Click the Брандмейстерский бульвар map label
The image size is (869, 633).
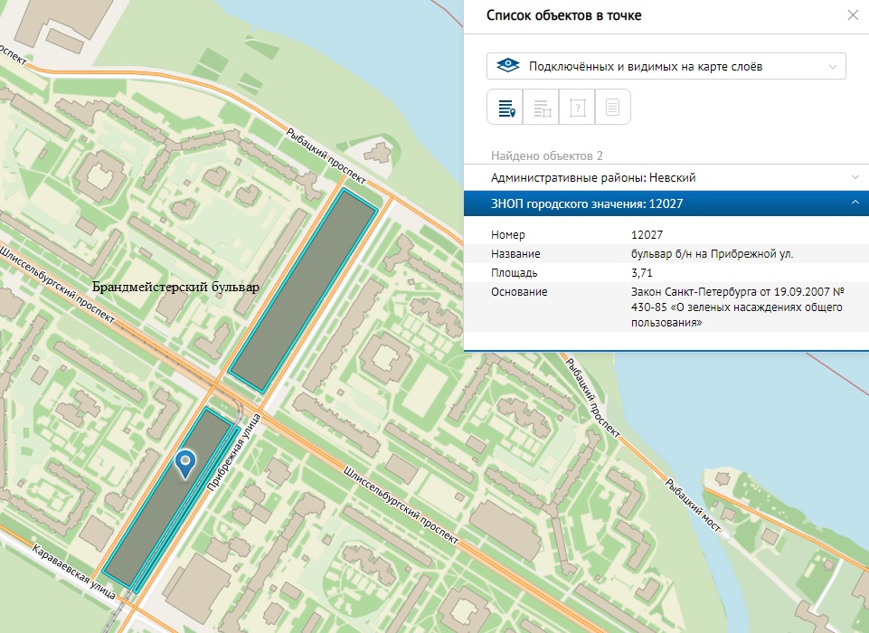(175, 288)
